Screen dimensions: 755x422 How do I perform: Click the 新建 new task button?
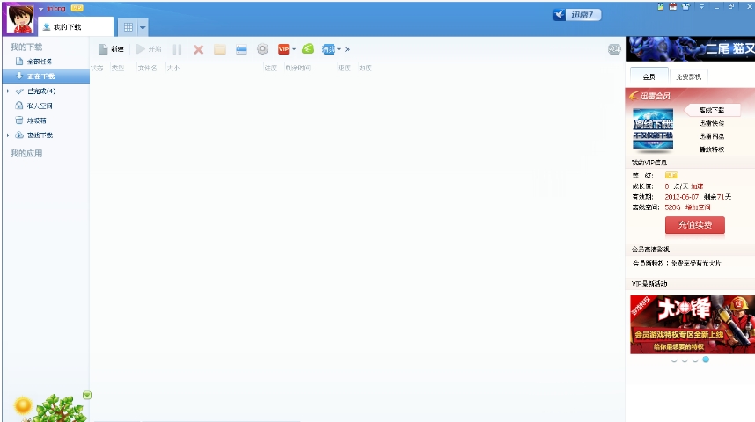(111, 49)
